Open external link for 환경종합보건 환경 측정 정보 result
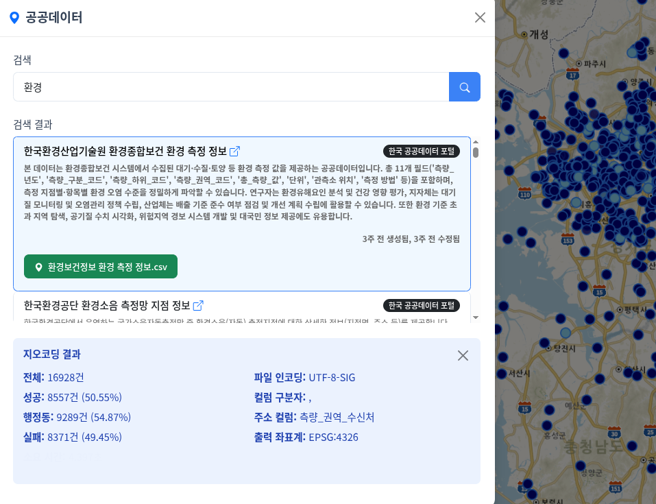656x504 pixels. click(x=236, y=152)
